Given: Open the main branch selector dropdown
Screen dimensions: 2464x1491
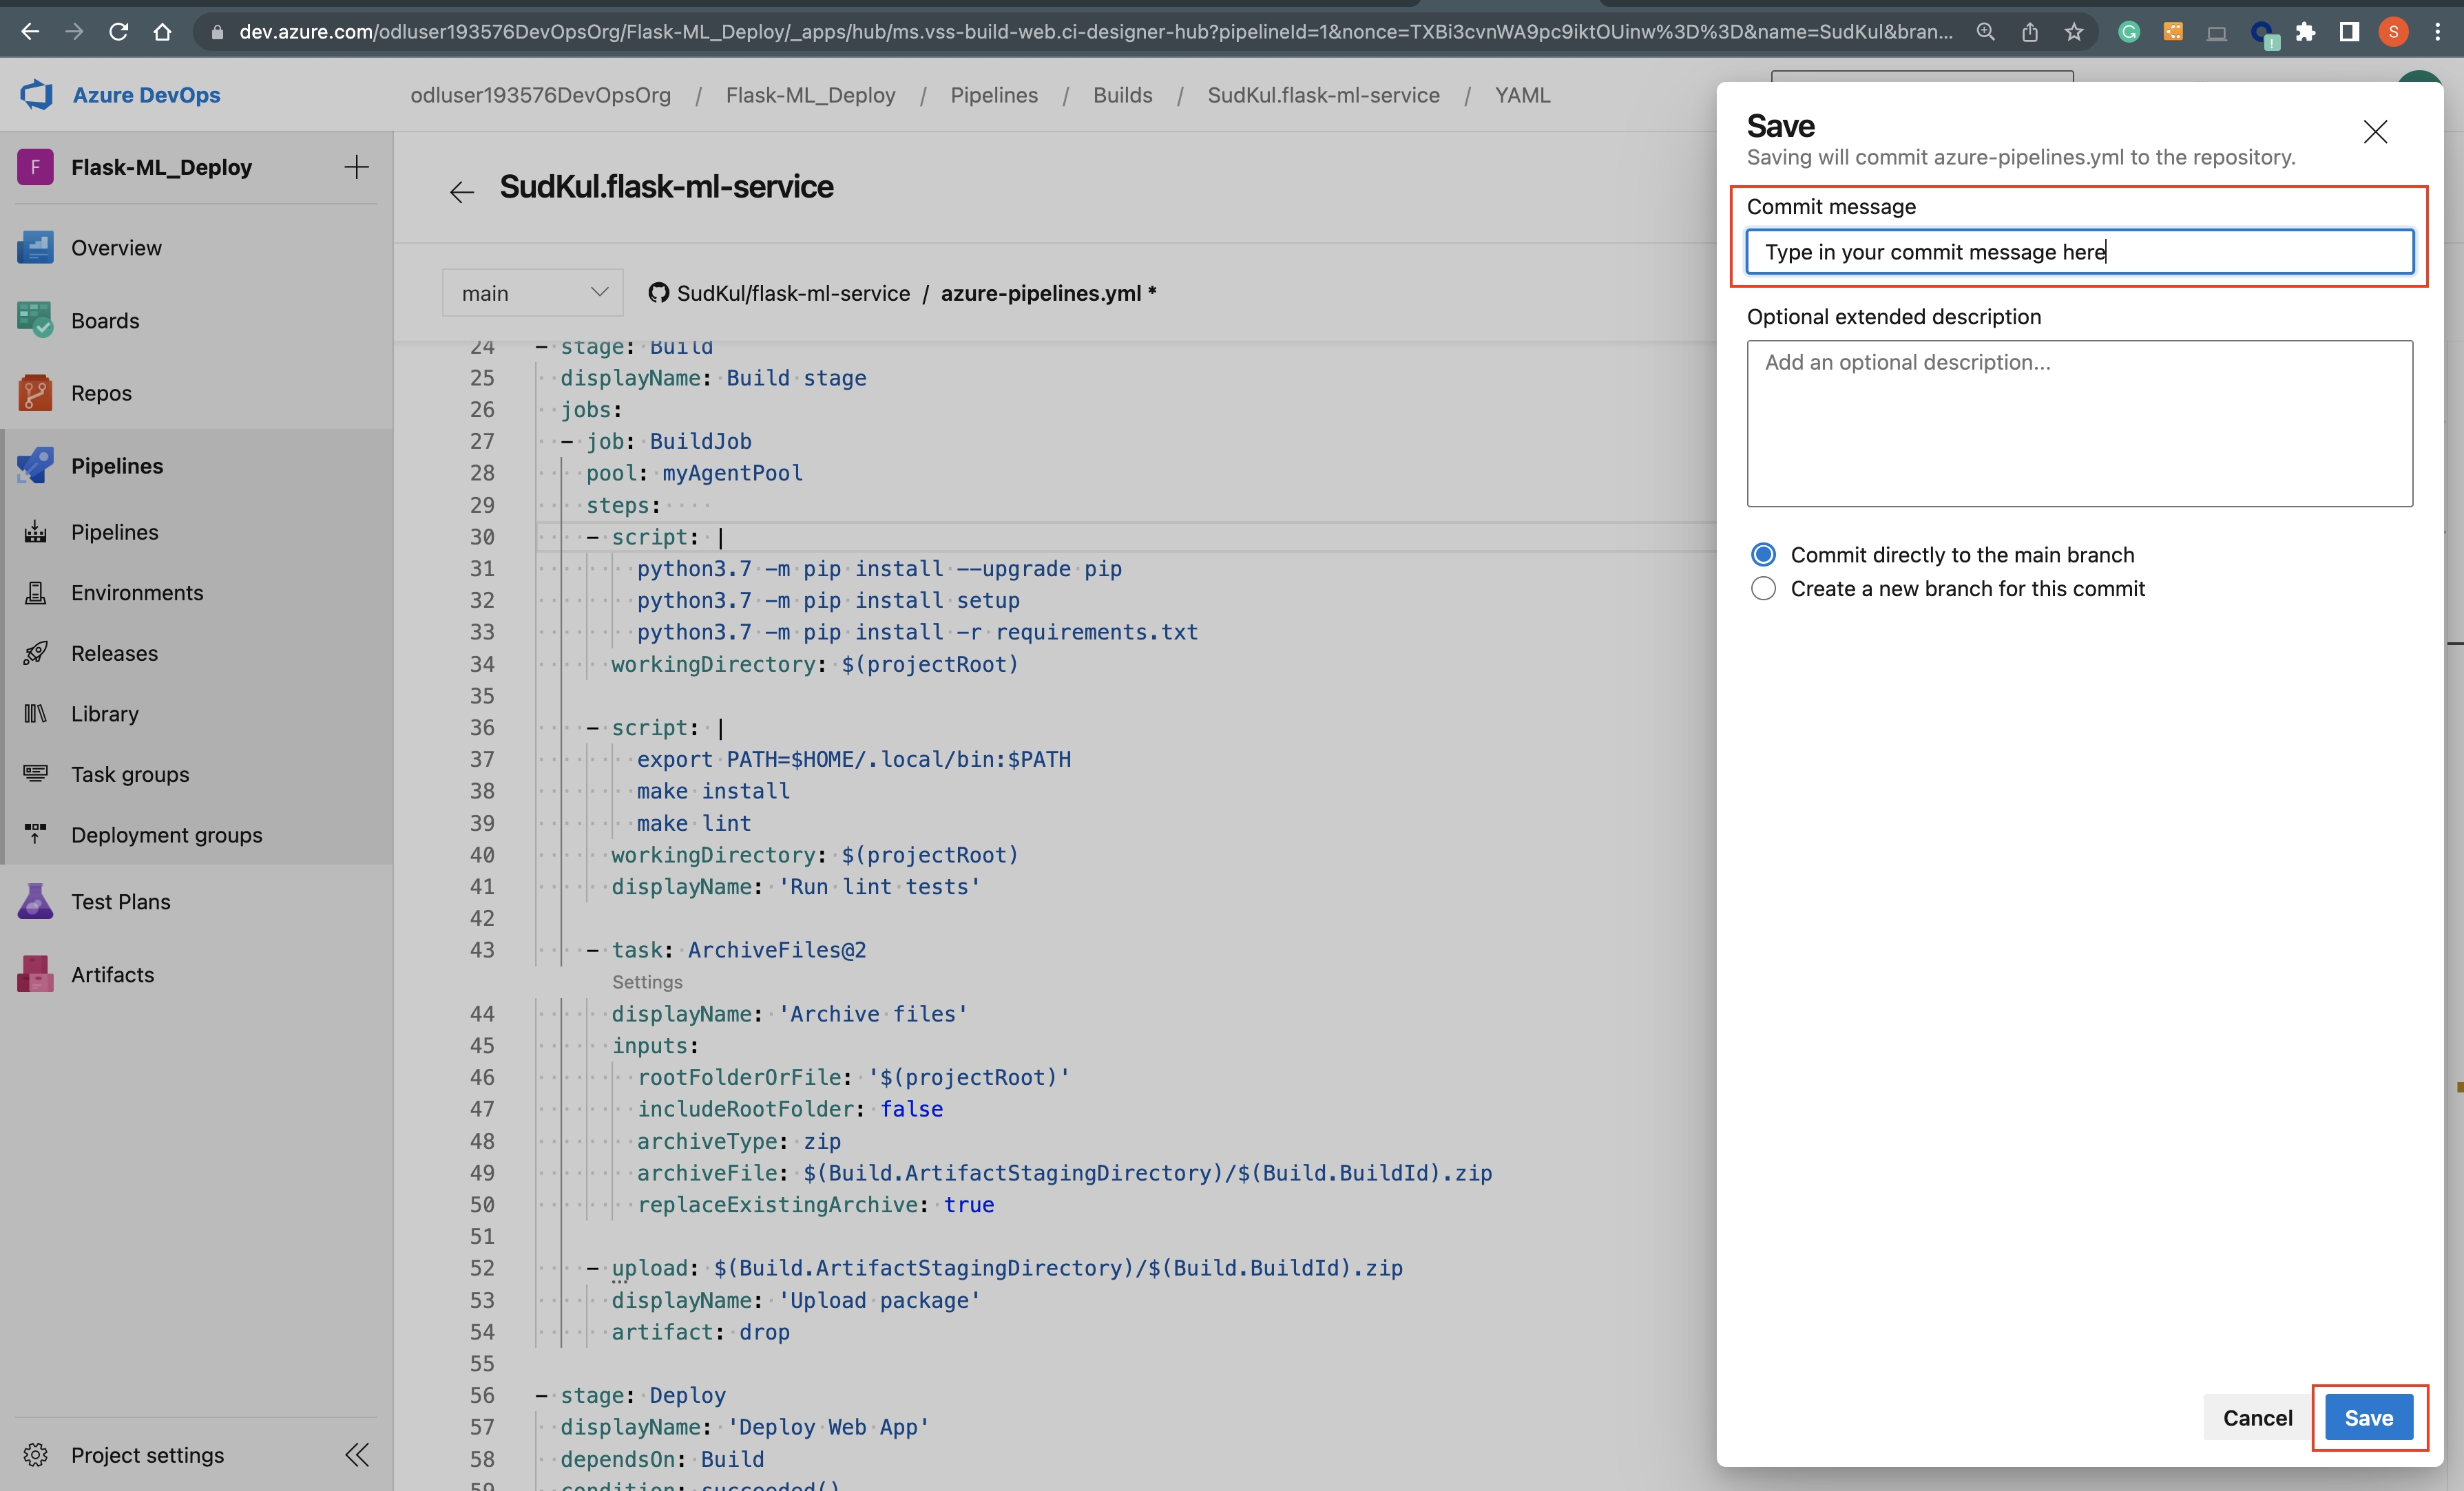Looking at the screenshot, I should [532, 292].
